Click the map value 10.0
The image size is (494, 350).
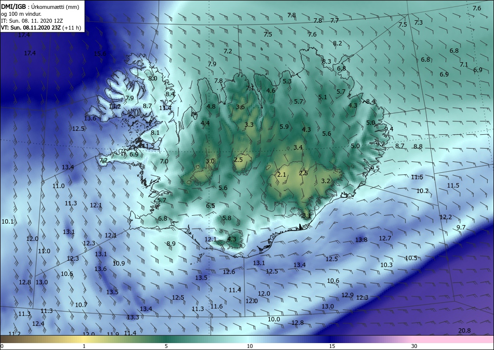tap(274, 319)
